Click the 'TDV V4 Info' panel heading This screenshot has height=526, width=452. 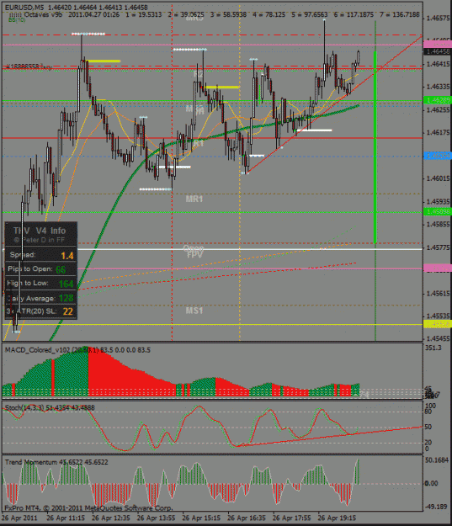pyautogui.click(x=40, y=231)
